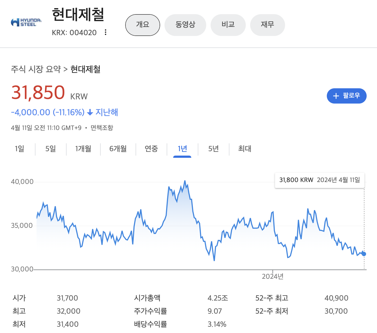Switch chart range to 1일

coord(19,149)
